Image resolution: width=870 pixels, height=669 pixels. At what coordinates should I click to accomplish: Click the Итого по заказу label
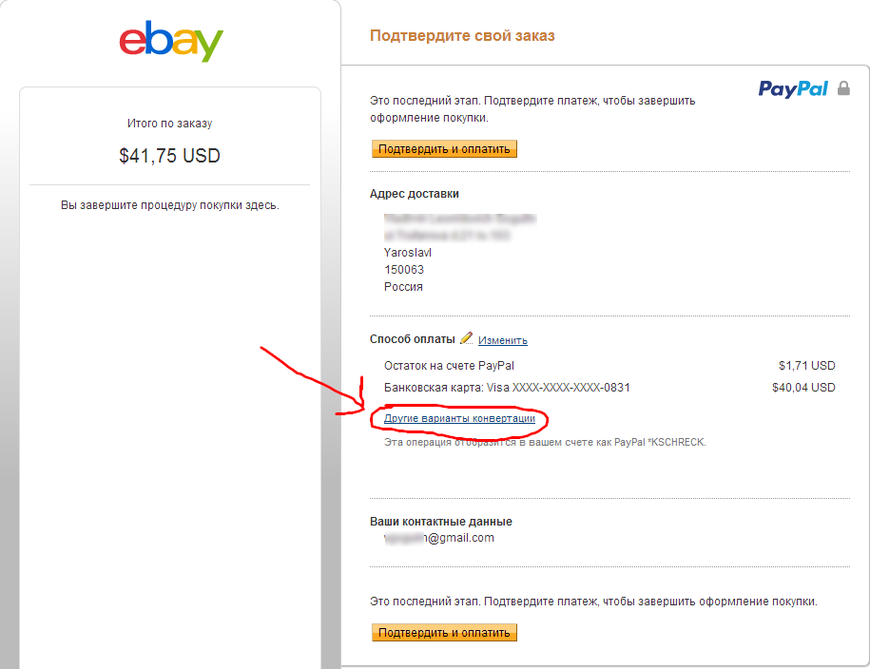pyautogui.click(x=170, y=124)
